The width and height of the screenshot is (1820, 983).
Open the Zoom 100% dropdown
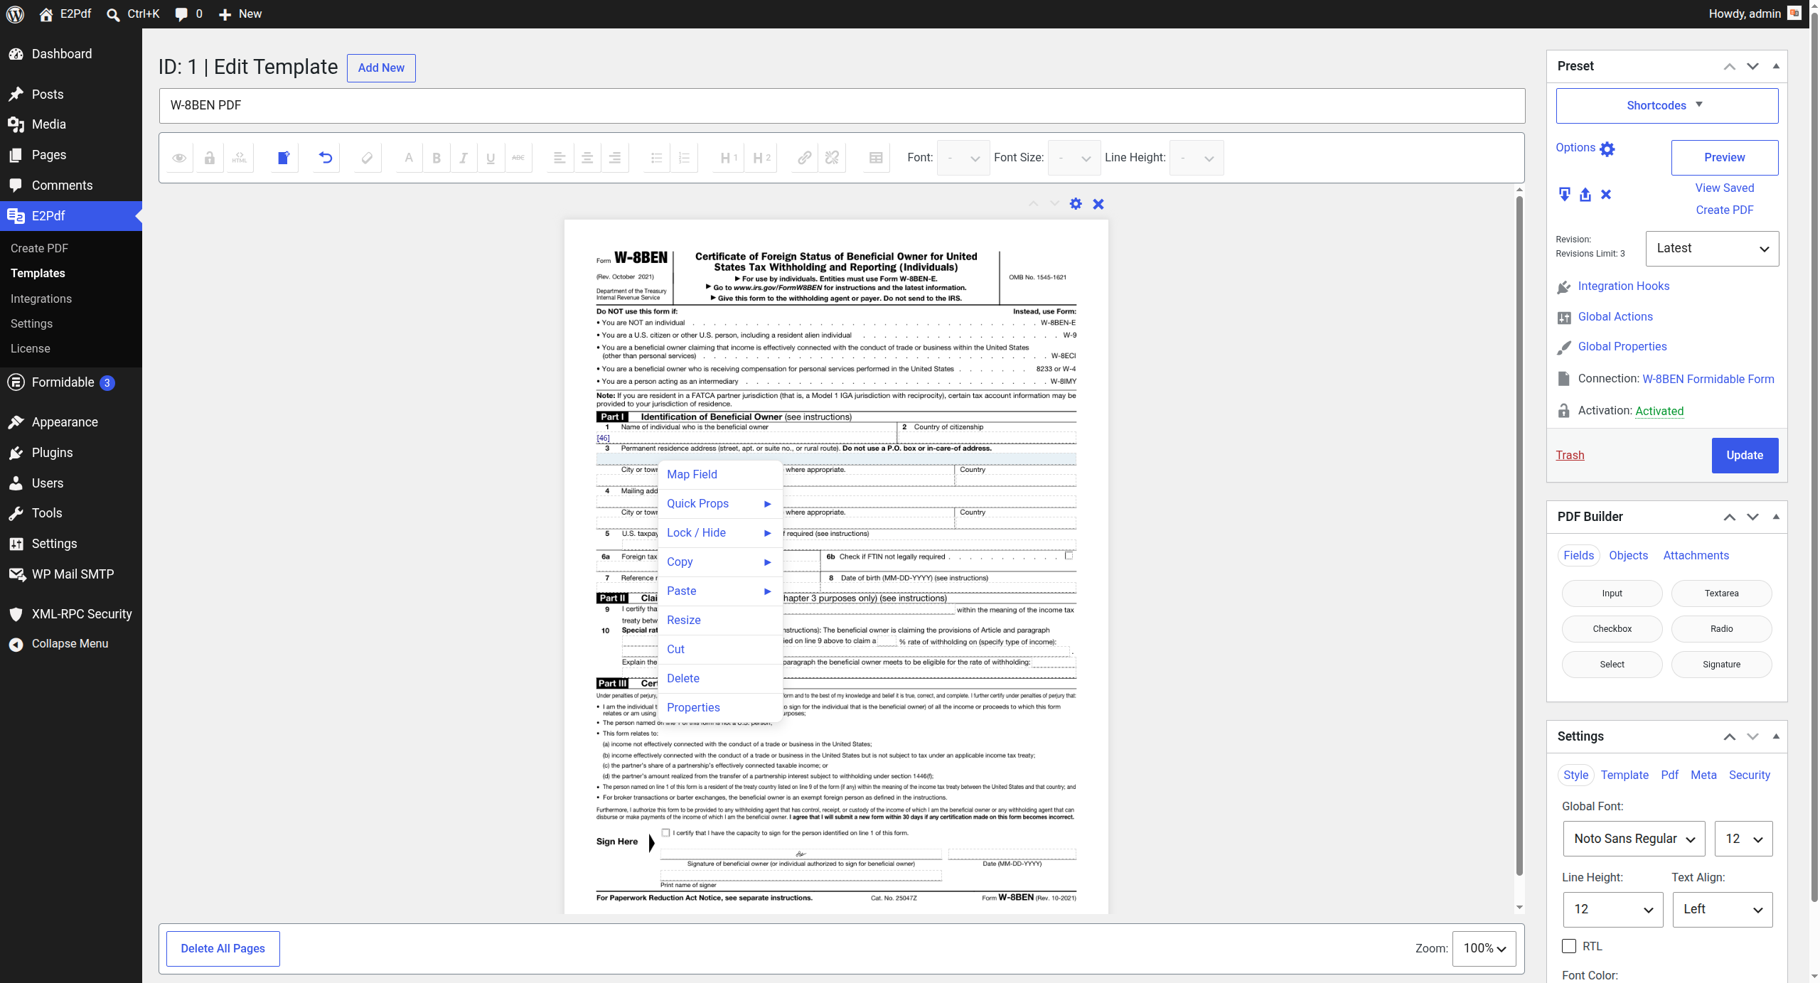[x=1484, y=948]
